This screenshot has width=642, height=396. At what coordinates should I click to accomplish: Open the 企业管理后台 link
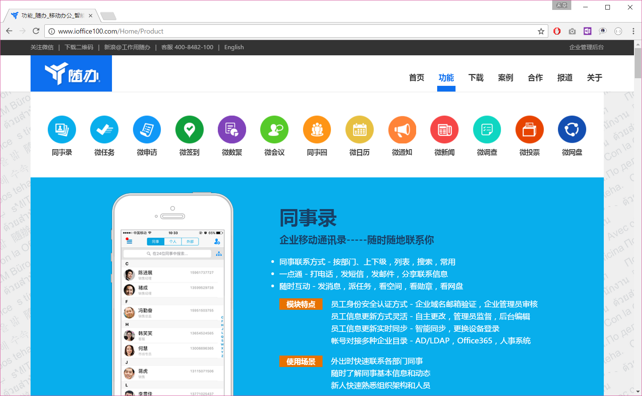(586, 47)
